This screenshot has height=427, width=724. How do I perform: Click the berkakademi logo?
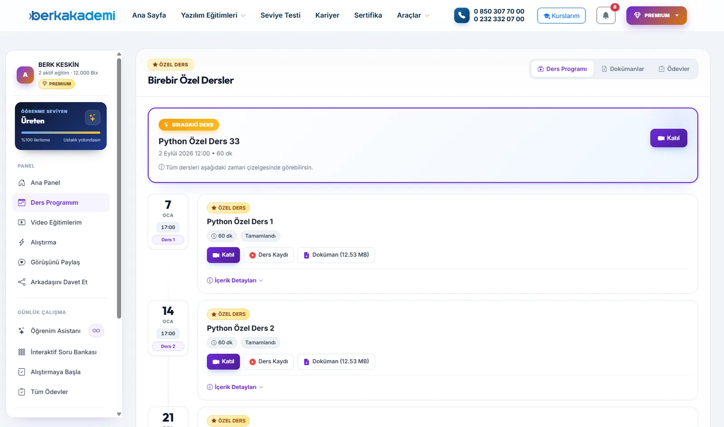pyautogui.click(x=72, y=15)
